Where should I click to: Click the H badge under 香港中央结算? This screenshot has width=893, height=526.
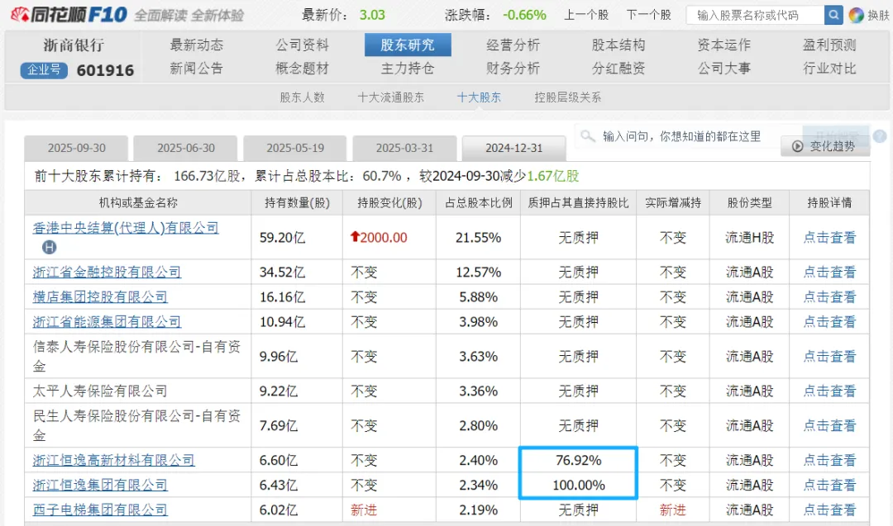(x=50, y=247)
